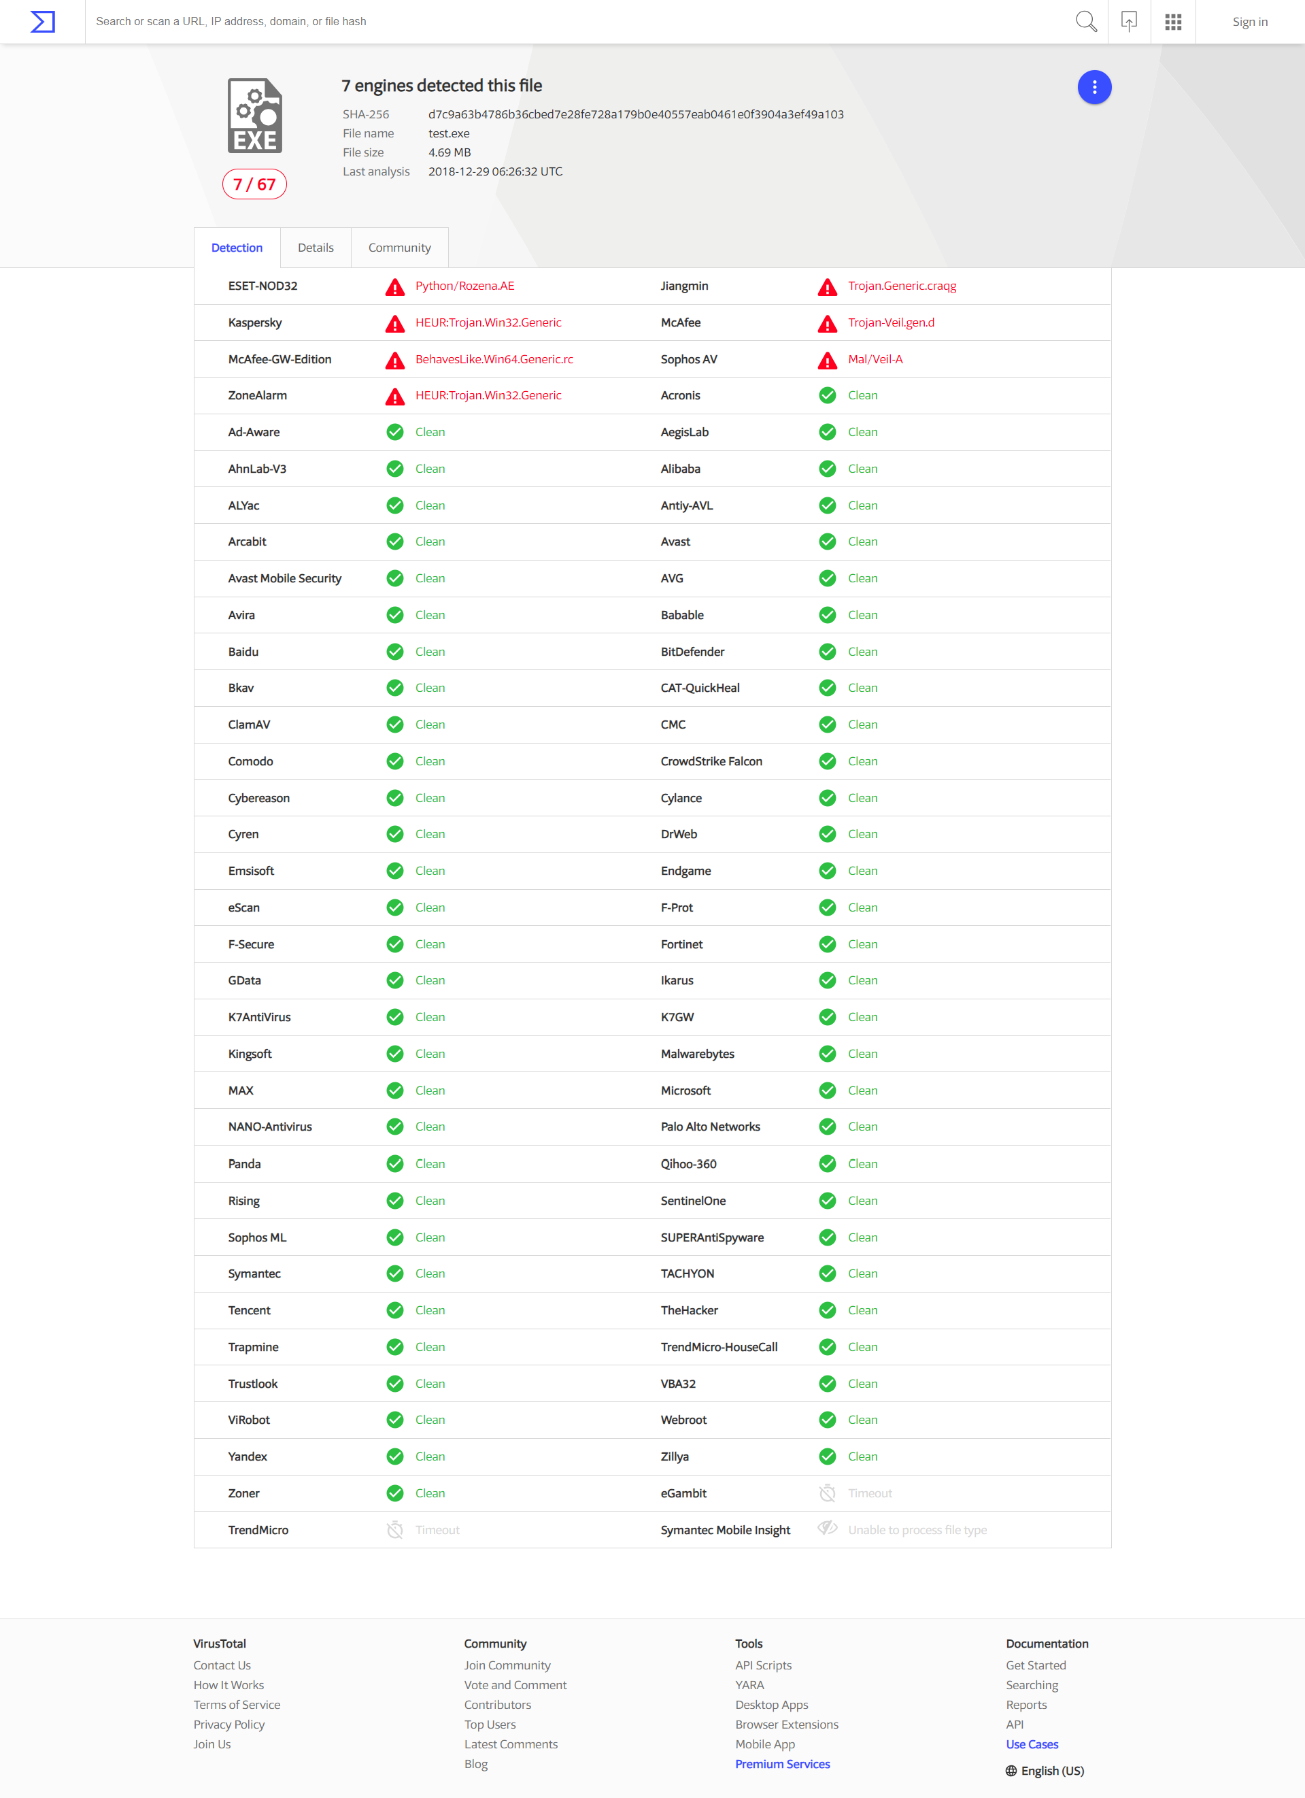Click the Sign in link
Viewport: 1305px width, 1798px height.
(x=1249, y=22)
